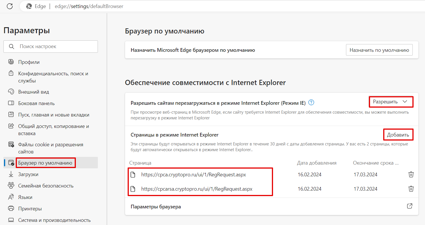
Task: Click page icon beside cpca.cryptopro.ru URL
Action: coord(133,175)
